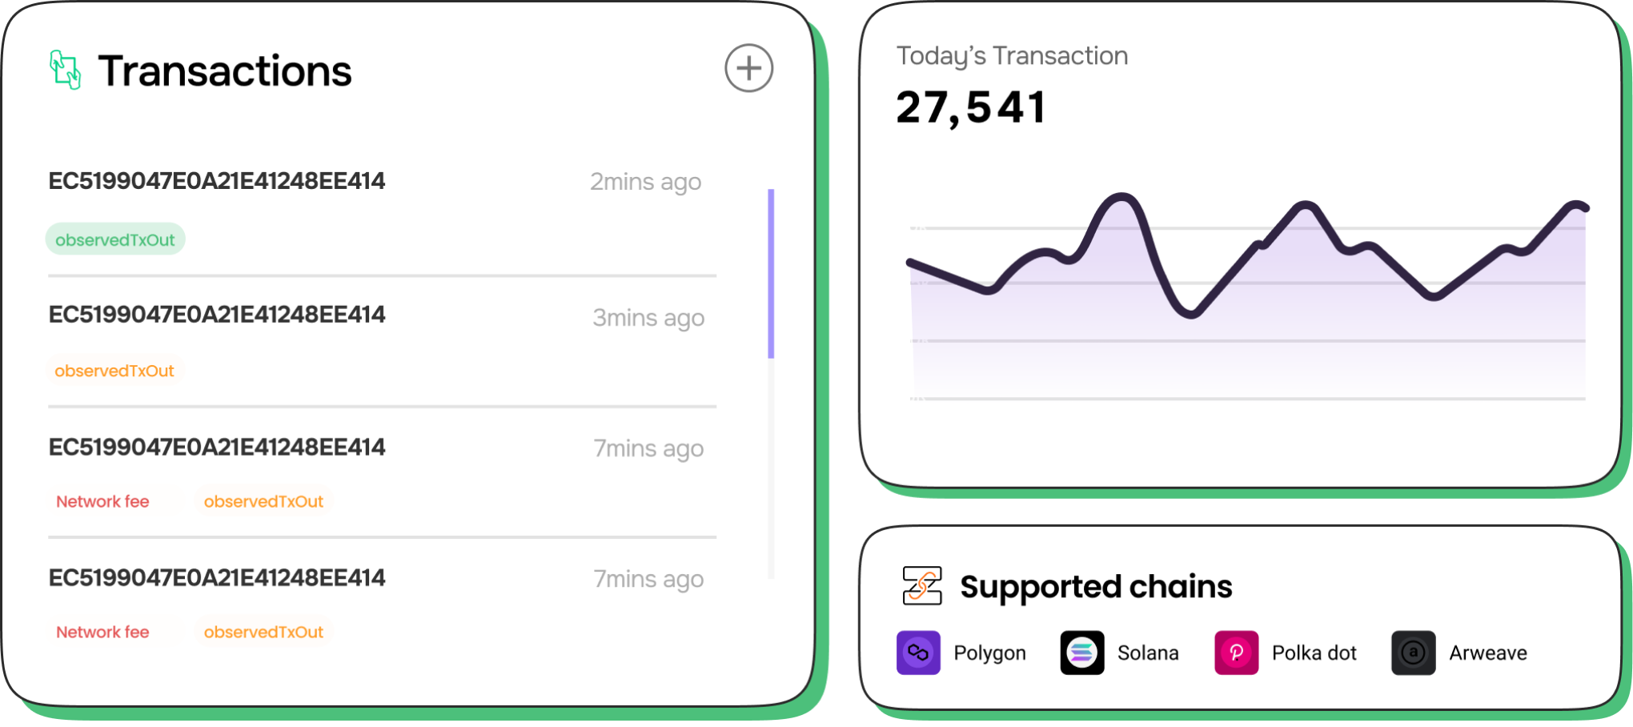Select the Arweave label
1633x727 pixels.
click(1488, 653)
